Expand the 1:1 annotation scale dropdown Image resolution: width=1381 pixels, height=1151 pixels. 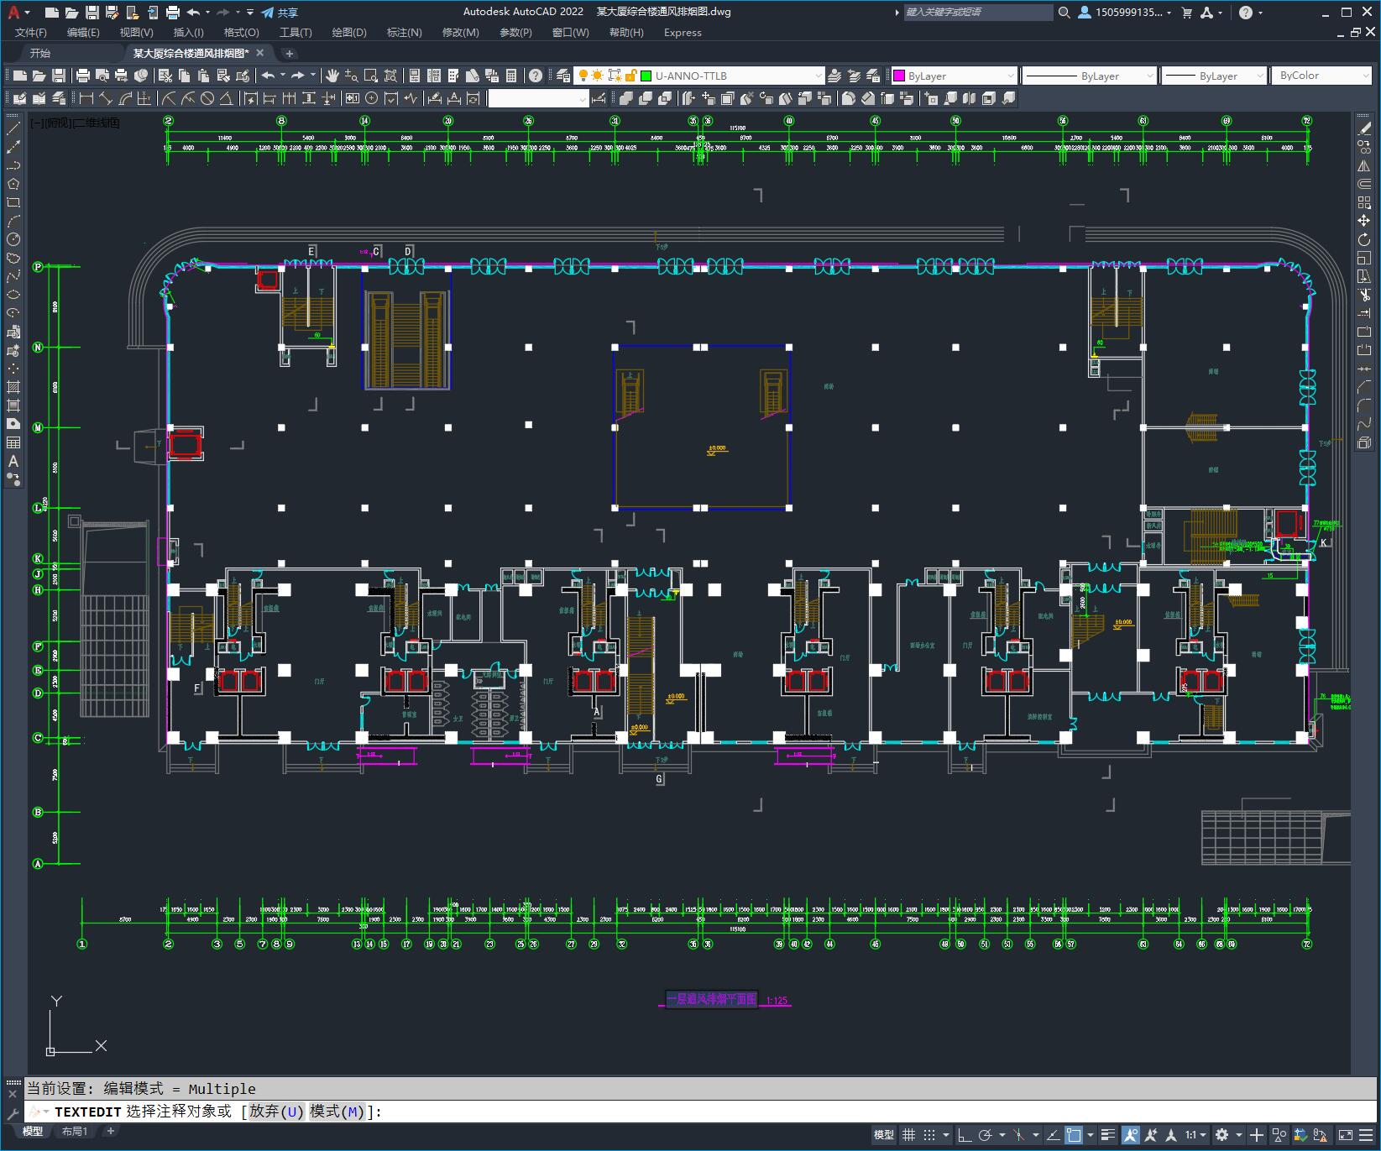pyautogui.click(x=1195, y=1135)
